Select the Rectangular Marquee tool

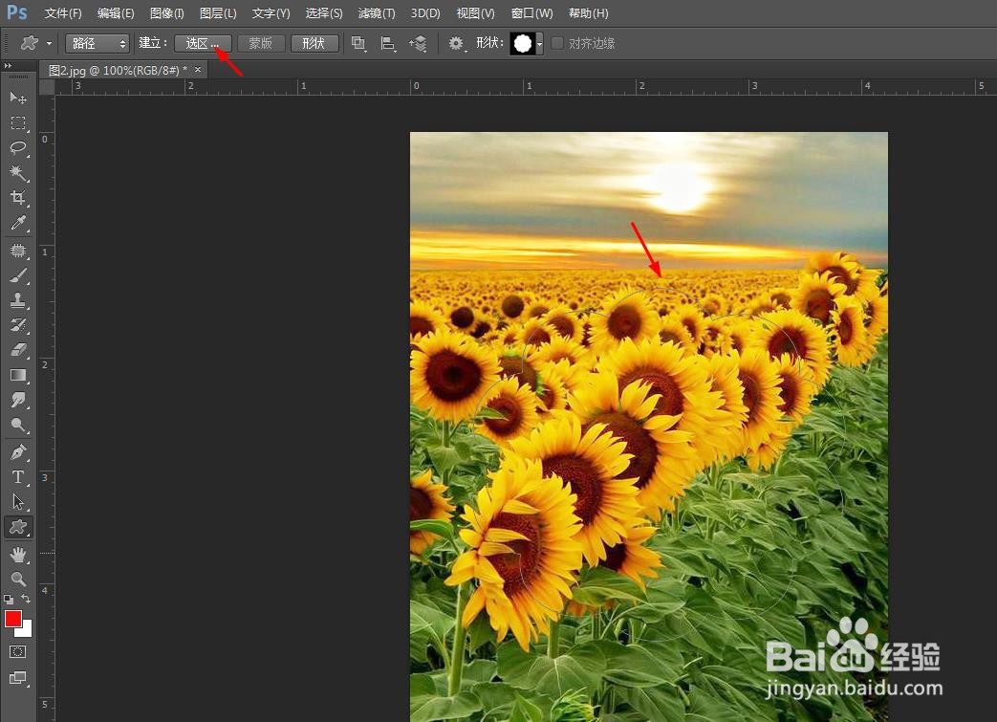click(x=18, y=122)
